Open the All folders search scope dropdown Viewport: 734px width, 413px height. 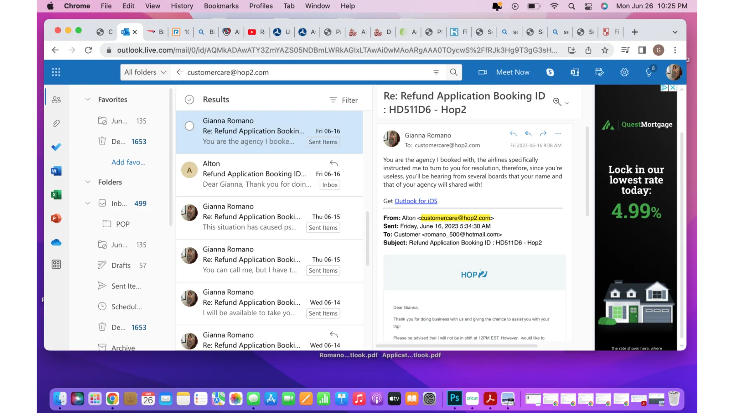pos(145,72)
